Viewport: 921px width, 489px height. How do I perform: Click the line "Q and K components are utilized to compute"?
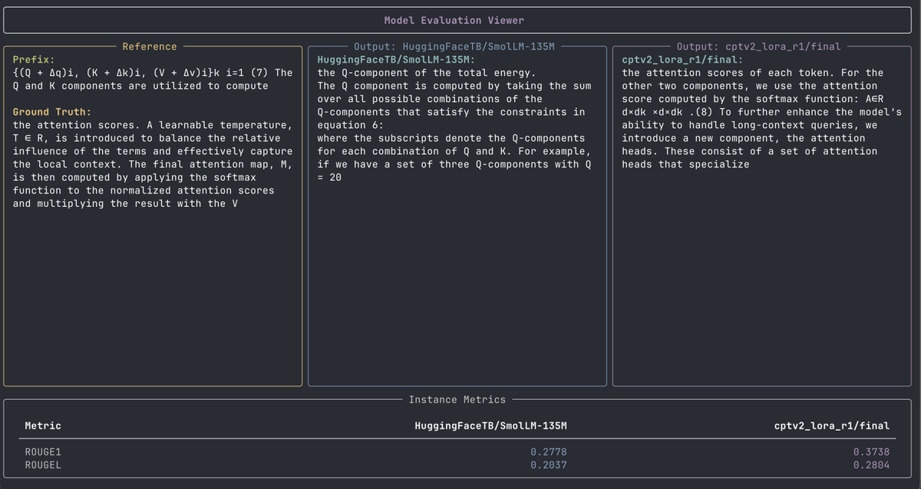[140, 86]
